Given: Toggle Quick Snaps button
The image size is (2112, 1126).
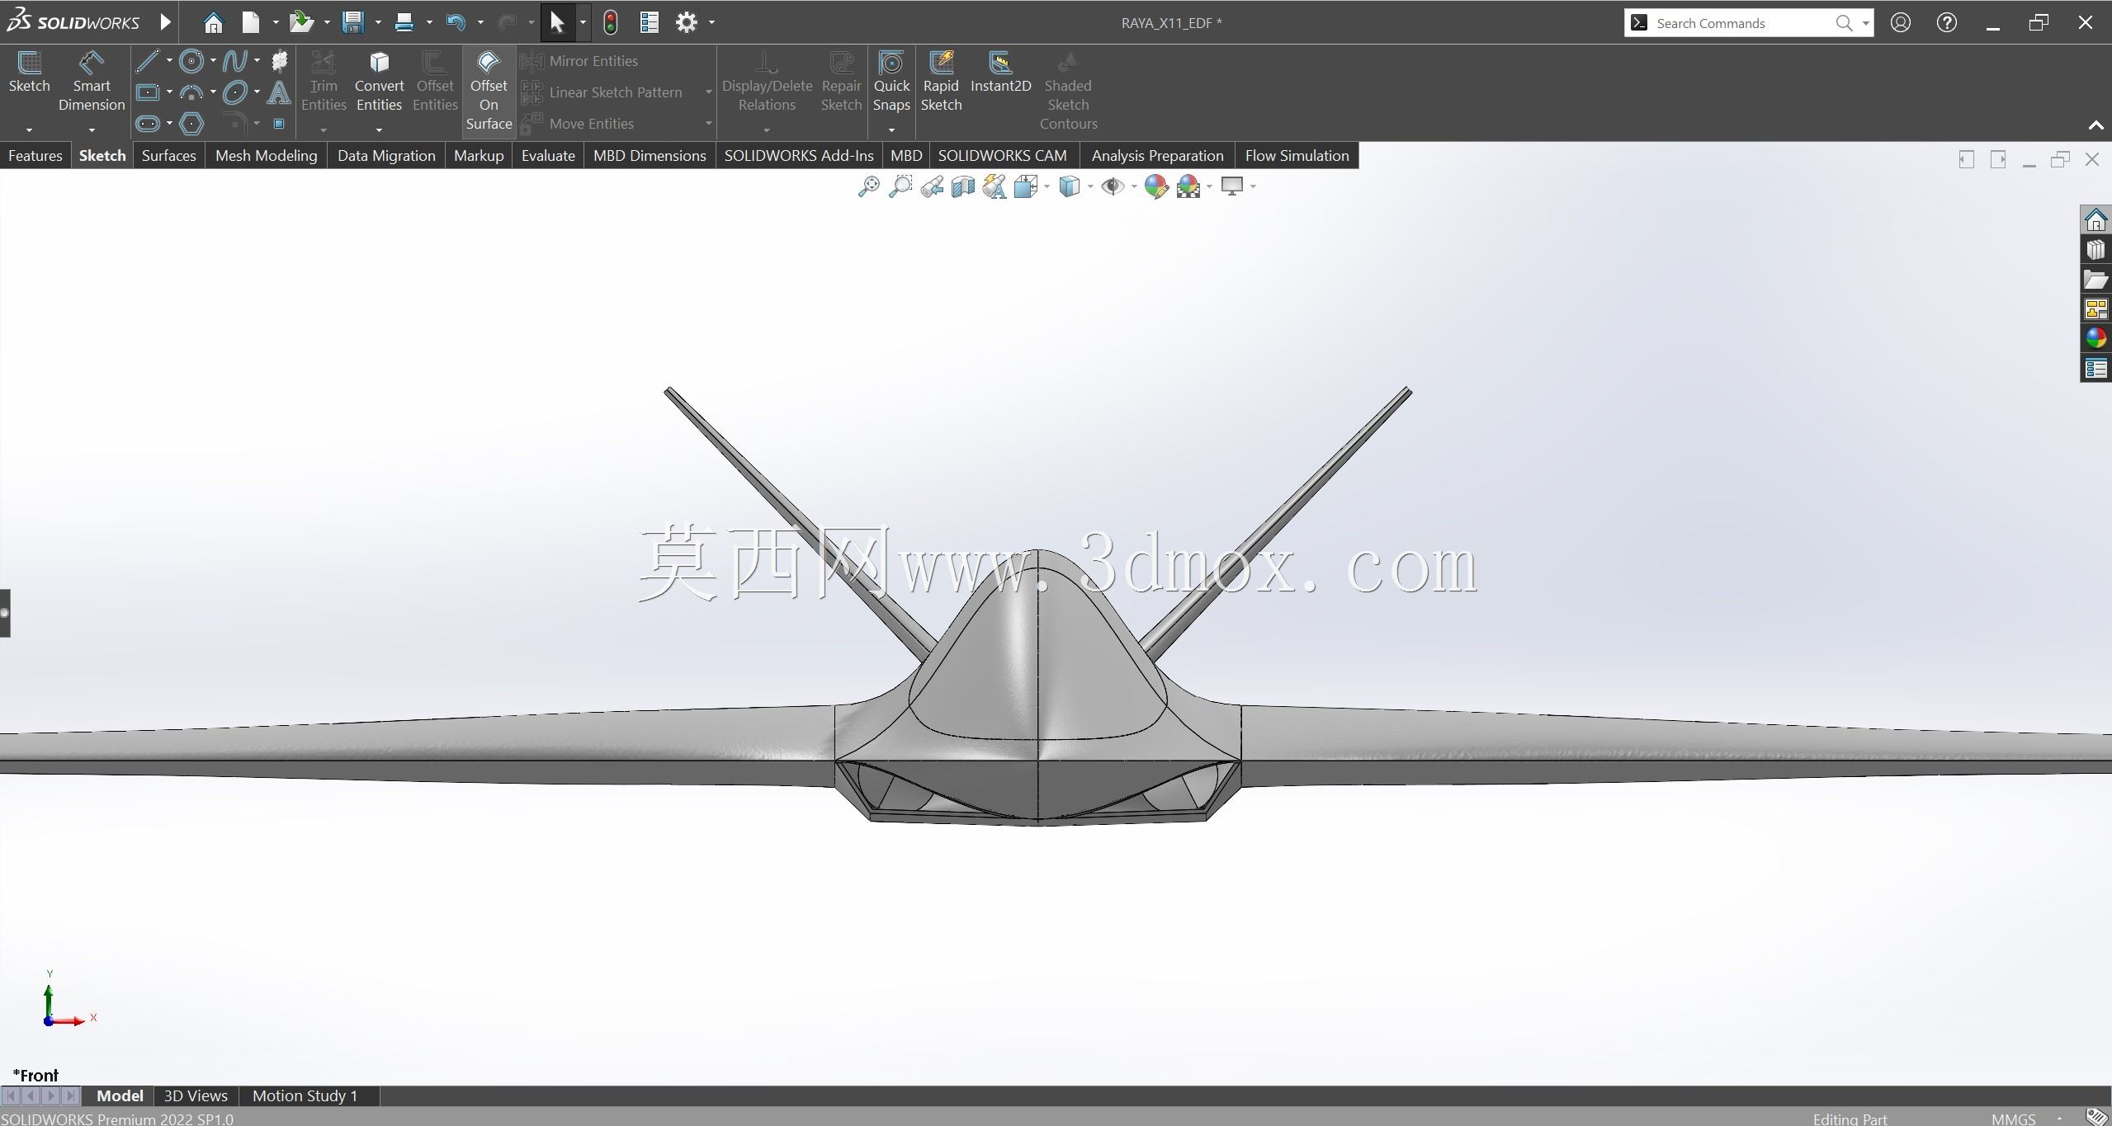Looking at the screenshot, I should pyautogui.click(x=891, y=82).
